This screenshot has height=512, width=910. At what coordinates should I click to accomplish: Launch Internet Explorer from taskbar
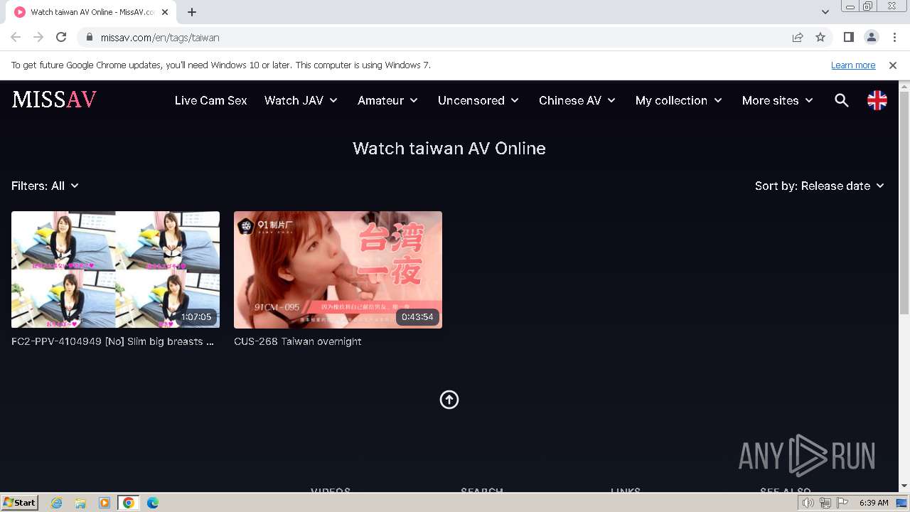click(57, 503)
